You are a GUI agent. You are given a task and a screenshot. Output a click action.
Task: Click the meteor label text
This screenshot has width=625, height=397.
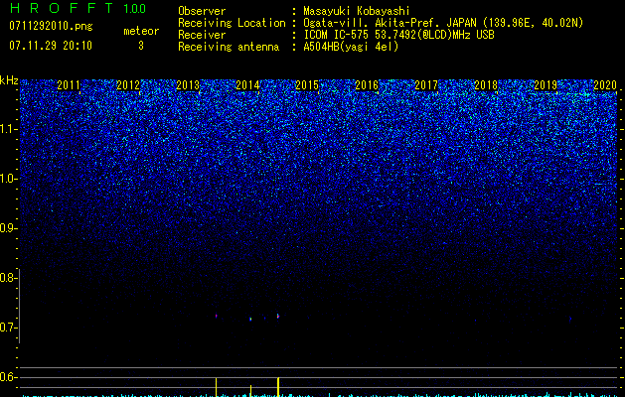[x=141, y=31]
